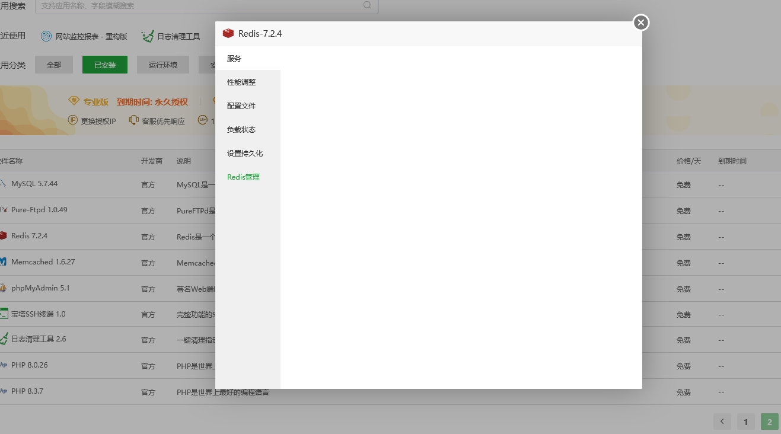This screenshot has height=434, width=781.
Task: Open Redis 7.2.4 entry in list
Action: point(29,236)
